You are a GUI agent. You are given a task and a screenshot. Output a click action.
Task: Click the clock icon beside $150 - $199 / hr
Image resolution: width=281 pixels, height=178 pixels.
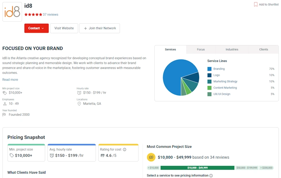click(79, 93)
